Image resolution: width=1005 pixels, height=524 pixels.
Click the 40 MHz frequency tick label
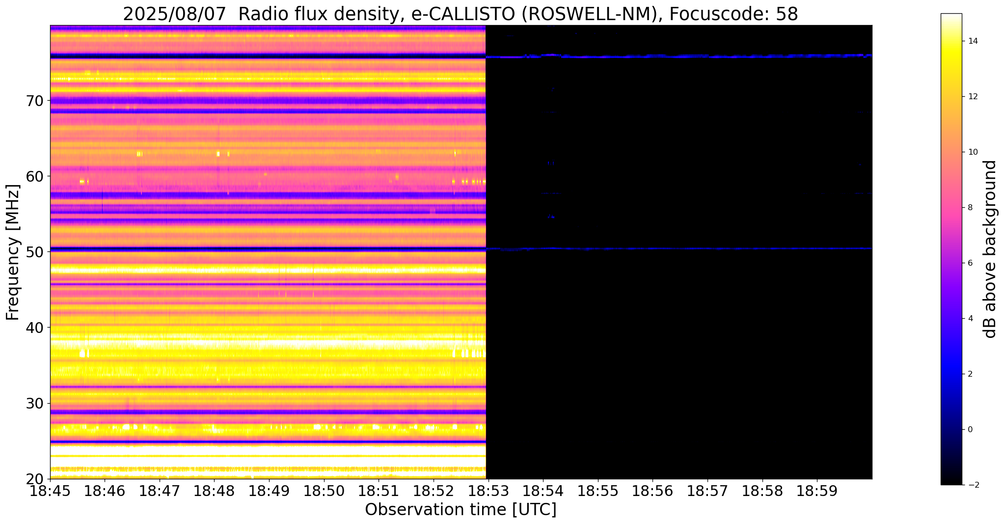[x=35, y=328]
